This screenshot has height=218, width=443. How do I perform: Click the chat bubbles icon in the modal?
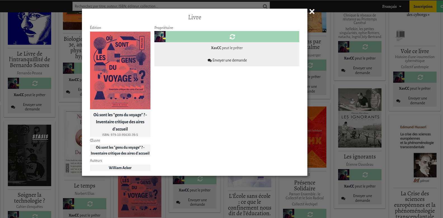209,60
